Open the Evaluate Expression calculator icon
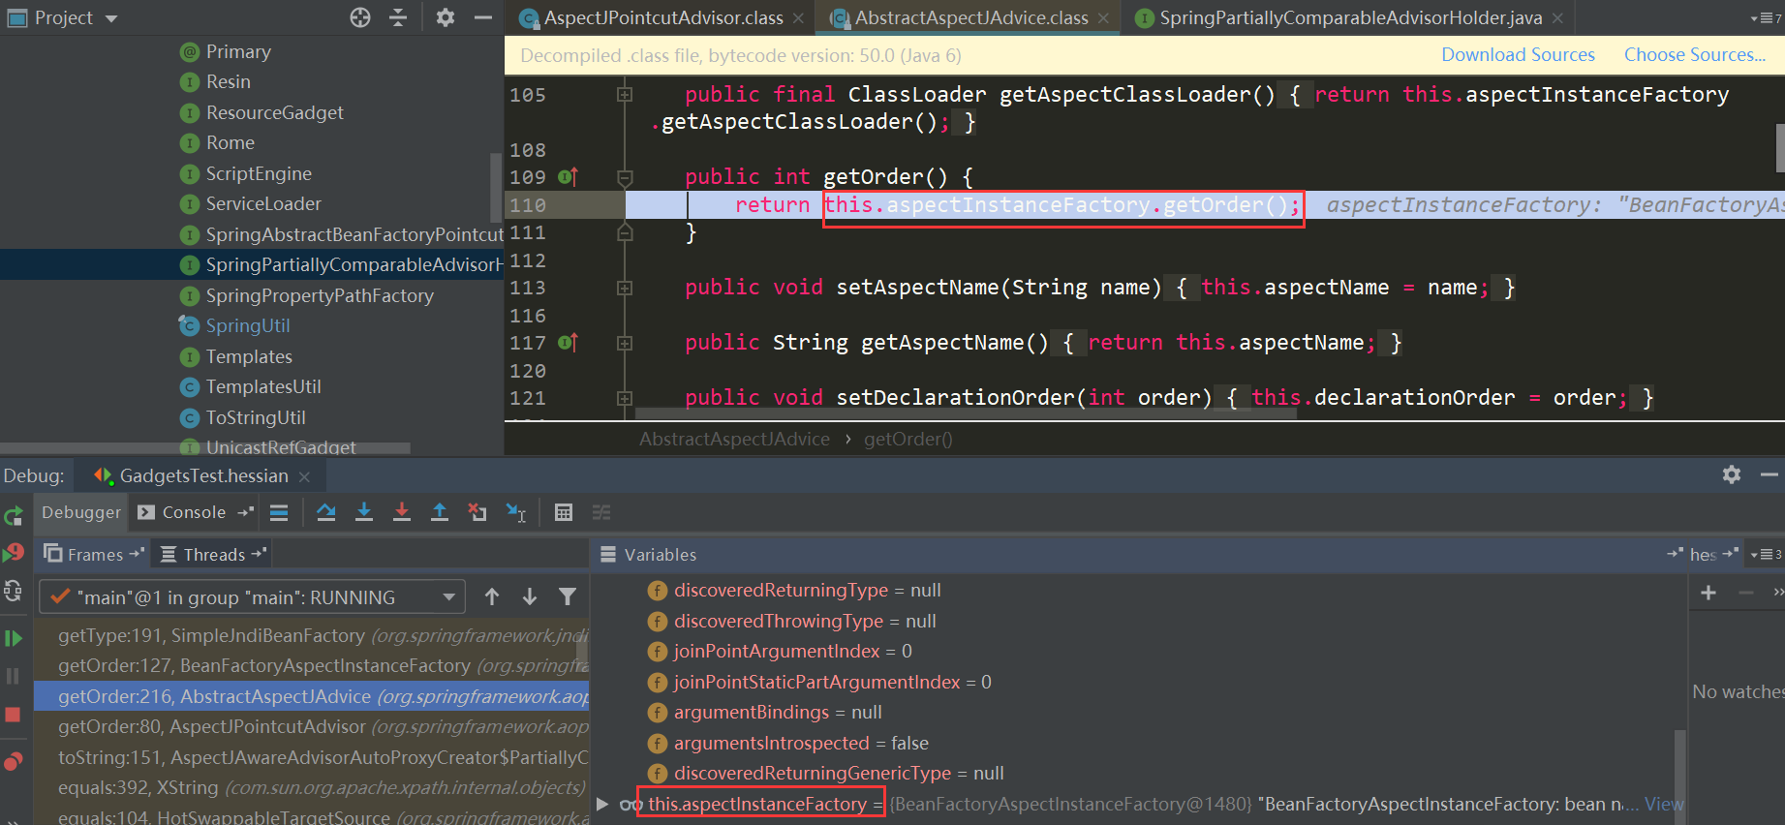The height and width of the screenshot is (825, 1785). 564,512
